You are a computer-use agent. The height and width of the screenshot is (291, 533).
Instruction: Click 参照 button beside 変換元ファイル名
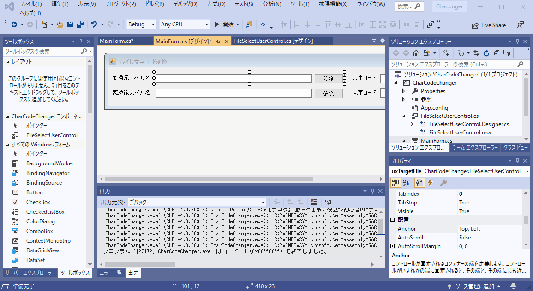point(329,78)
